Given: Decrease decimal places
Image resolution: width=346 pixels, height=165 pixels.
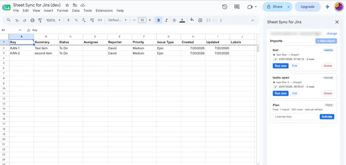Looking at the screenshot, I should [84, 20].
